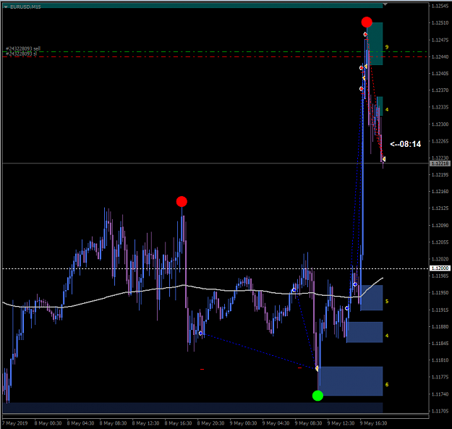The height and width of the screenshot is (429, 452).
Task: Click the yellow number 9 label
Action: pos(387,47)
